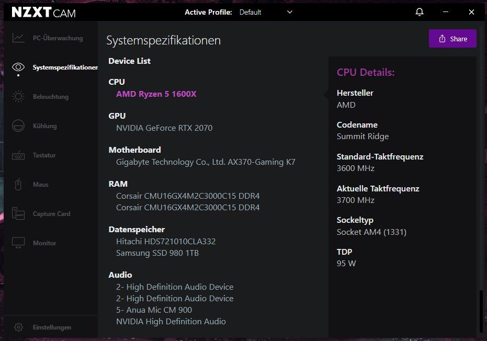The image size is (487, 341).
Task: Click the Default profile name
Action: click(x=250, y=12)
